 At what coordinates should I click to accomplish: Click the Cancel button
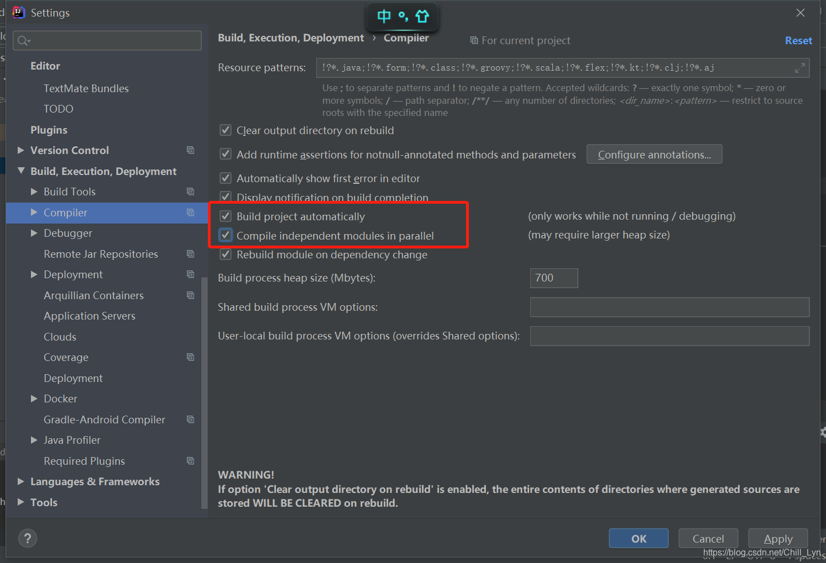[708, 538]
